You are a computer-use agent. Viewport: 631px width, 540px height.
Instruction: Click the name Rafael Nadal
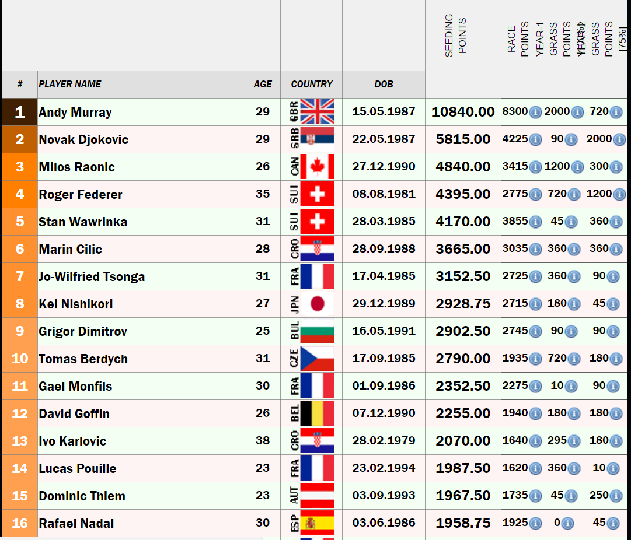pos(76,523)
